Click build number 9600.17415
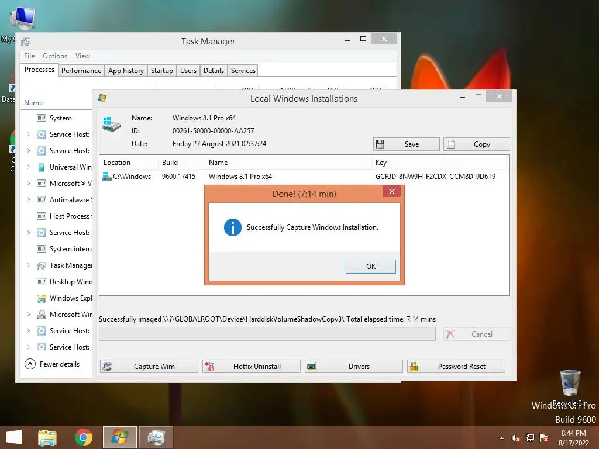The height and width of the screenshot is (449, 599). tap(178, 177)
